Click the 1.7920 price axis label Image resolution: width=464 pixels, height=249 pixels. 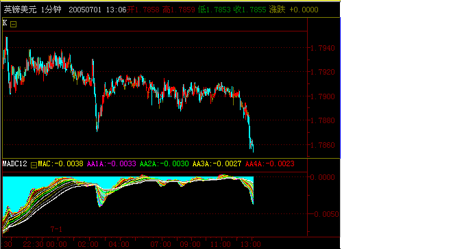(x=323, y=72)
